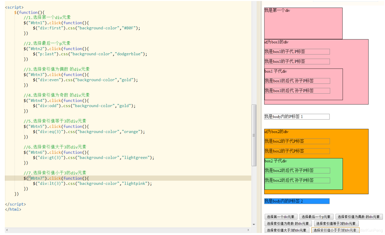Click the comment //6.选择索引值大于3的div元素
385x235 pixels.
(55, 147)
